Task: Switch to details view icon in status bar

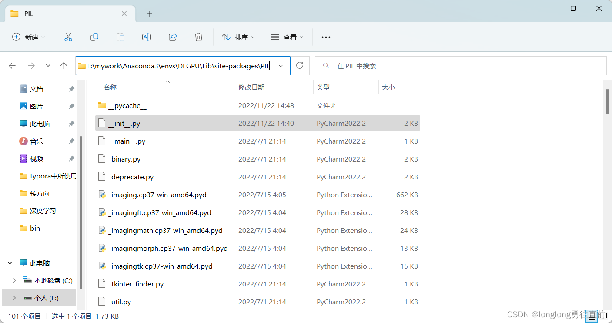Action: (x=591, y=315)
